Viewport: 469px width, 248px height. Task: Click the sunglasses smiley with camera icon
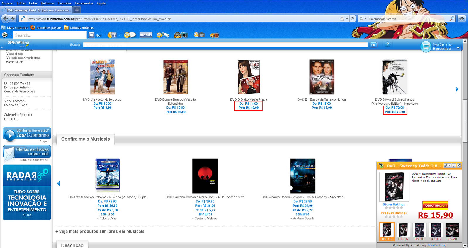181,35
